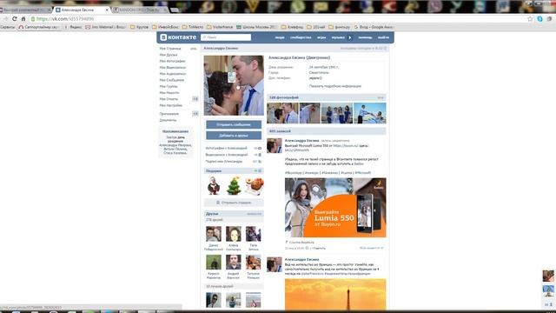Focus the VK search field
The width and height of the screenshot is (556, 313).
(226, 37)
